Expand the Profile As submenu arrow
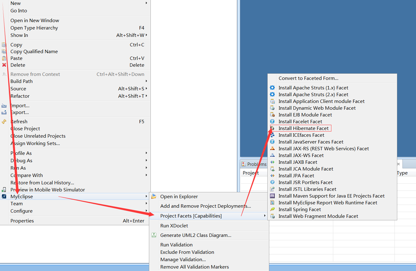 (146, 153)
